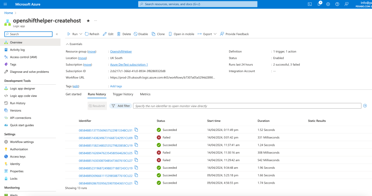Viewport: 372px width, 196px height.
Task: Focus the run identifier input field
Action: click(x=247, y=106)
